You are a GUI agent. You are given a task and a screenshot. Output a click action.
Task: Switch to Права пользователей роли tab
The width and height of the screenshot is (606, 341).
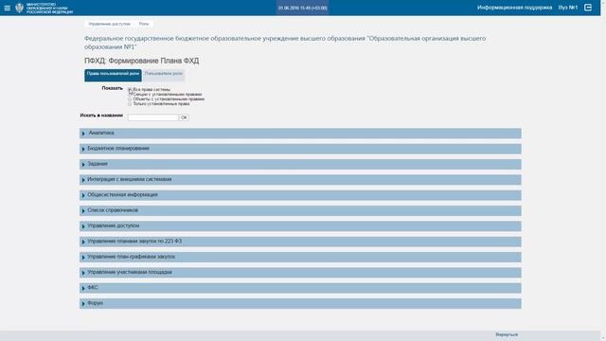113,76
